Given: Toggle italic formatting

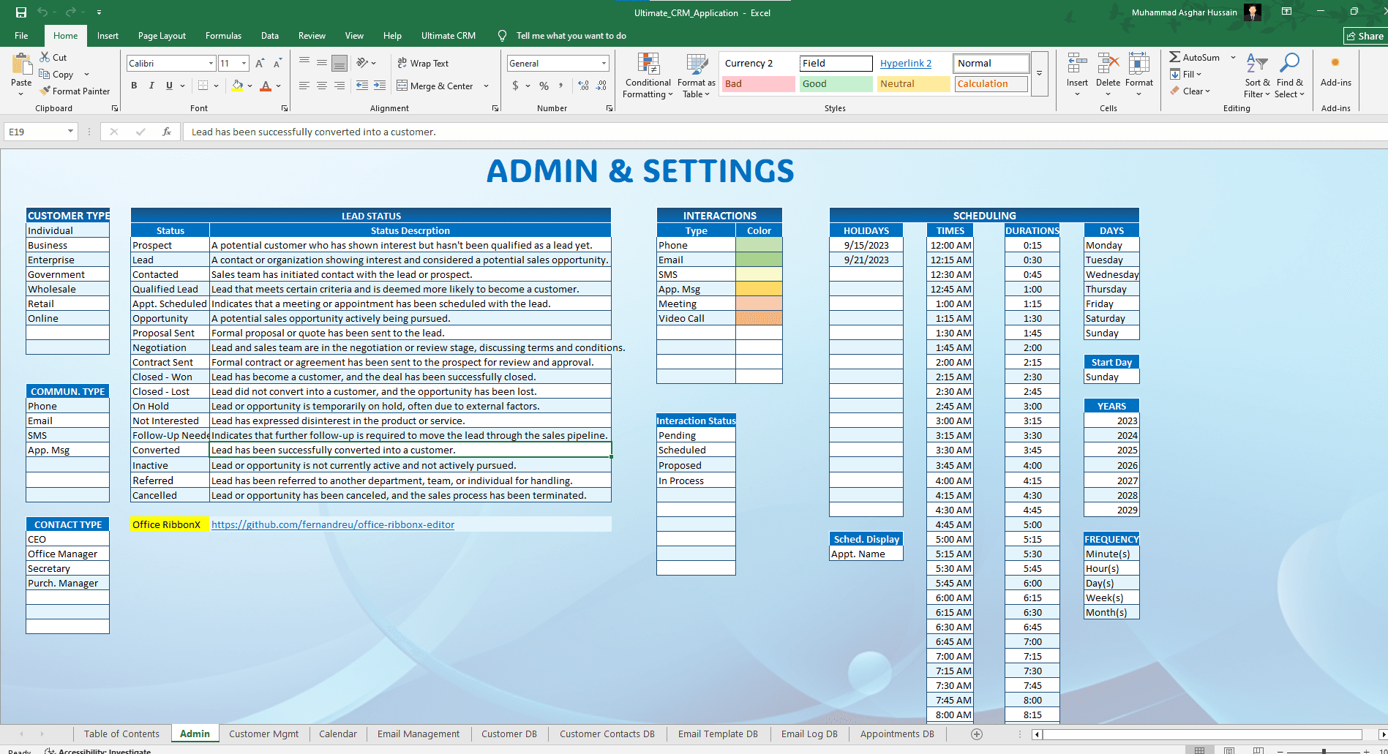Looking at the screenshot, I should [151, 86].
